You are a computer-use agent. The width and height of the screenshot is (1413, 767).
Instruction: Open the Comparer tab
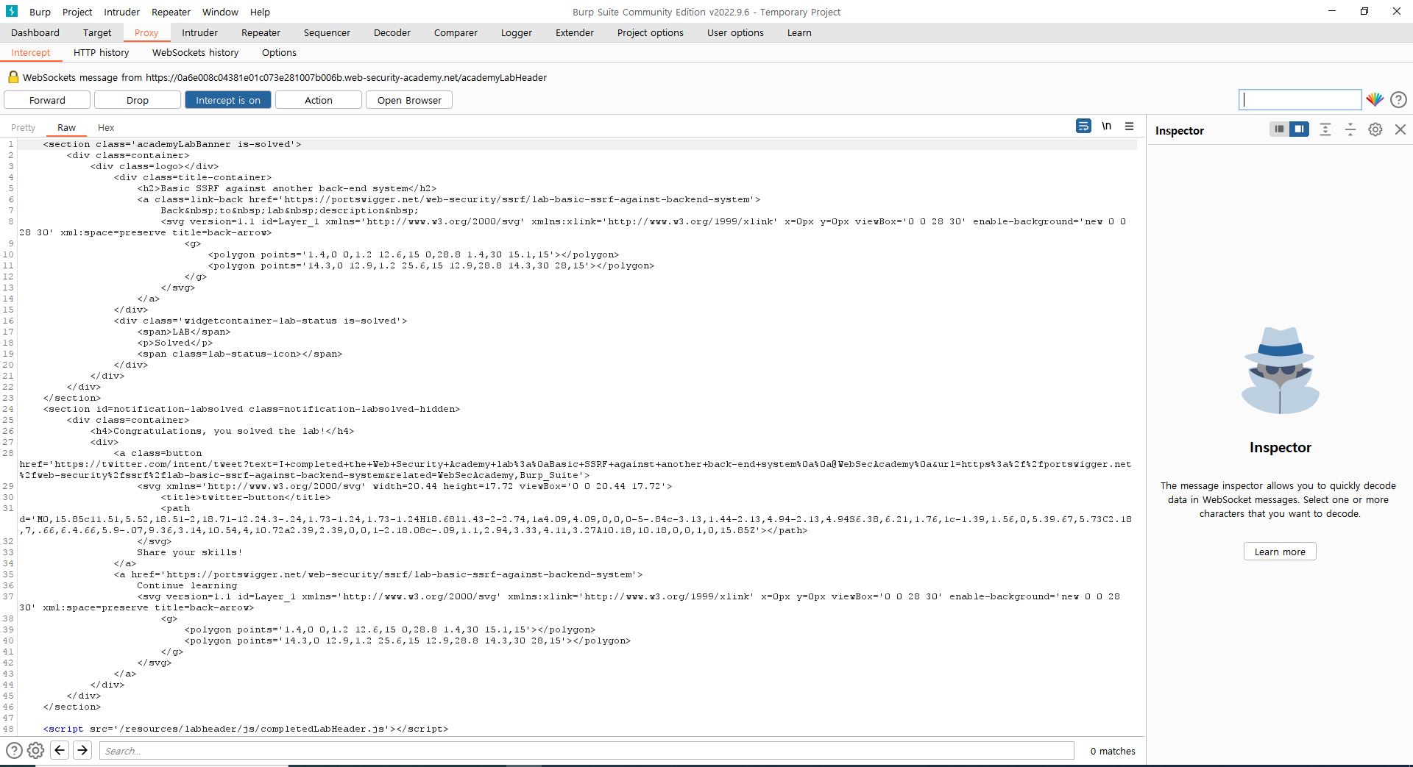[456, 32]
